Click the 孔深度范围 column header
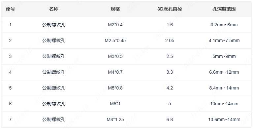Screen dimensions: 253x129 pos(224,9)
